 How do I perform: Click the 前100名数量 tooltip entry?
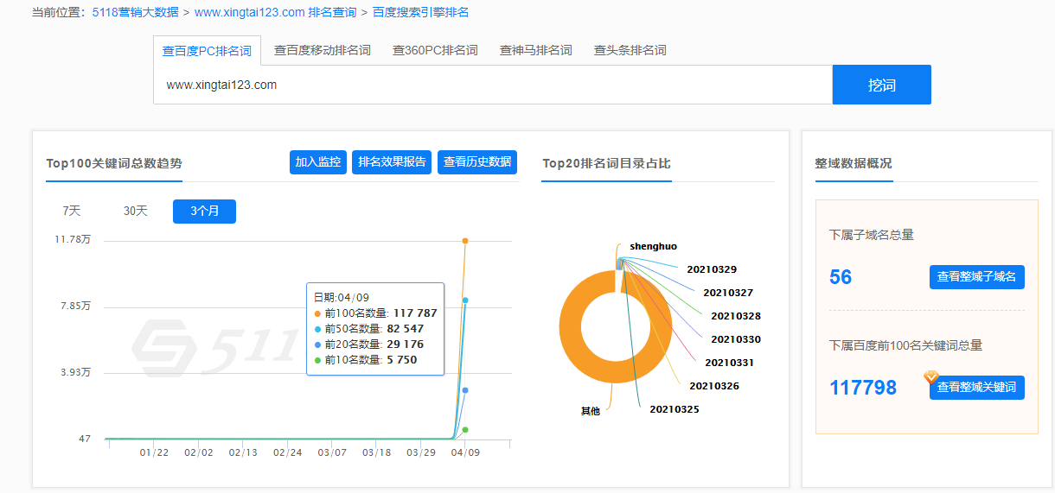click(x=375, y=313)
